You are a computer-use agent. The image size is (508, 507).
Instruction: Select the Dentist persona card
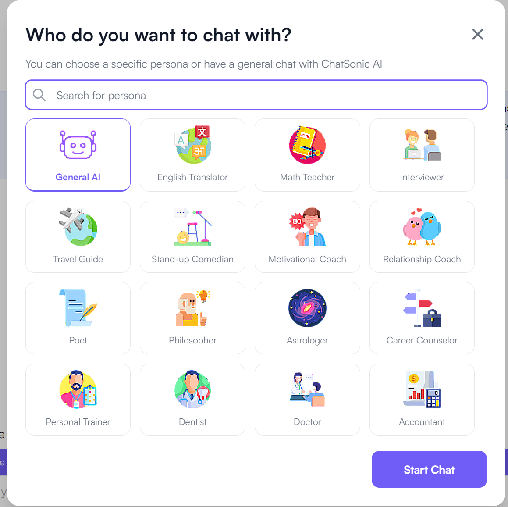tap(193, 400)
